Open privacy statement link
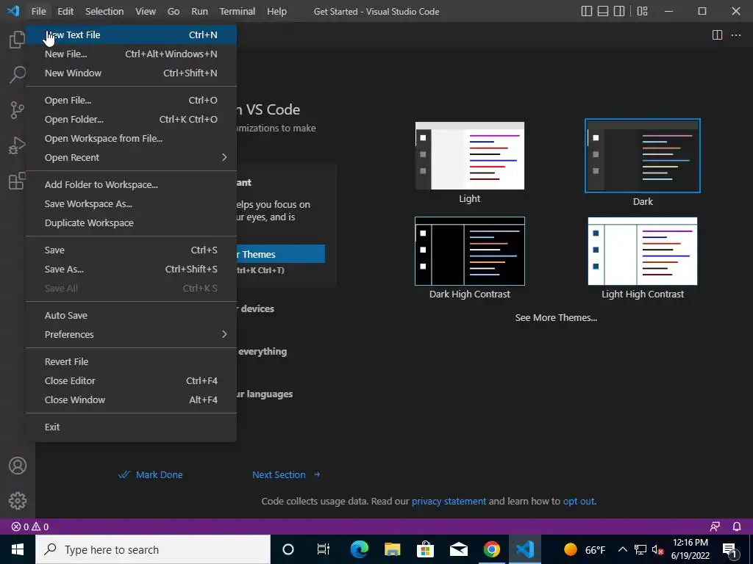 (x=449, y=501)
